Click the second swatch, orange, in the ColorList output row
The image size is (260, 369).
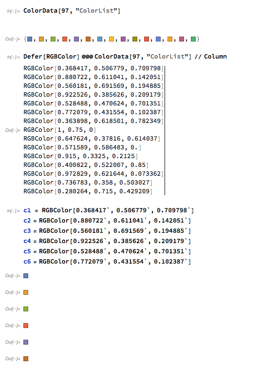coord(41,39)
